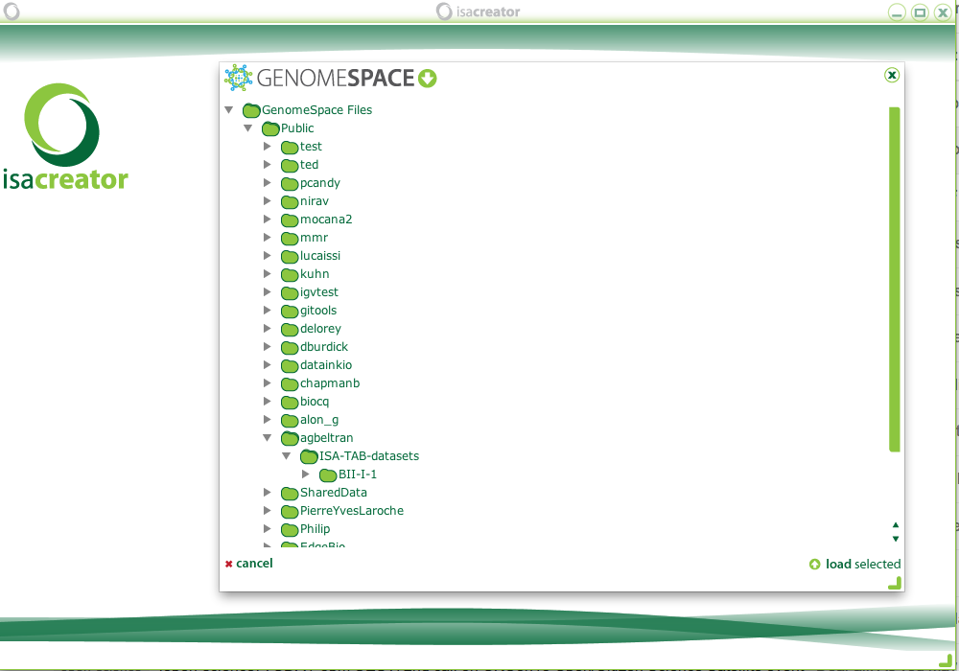Screen dimensions: 959x671
Task: Select the nirav folder icon
Action: (x=290, y=201)
